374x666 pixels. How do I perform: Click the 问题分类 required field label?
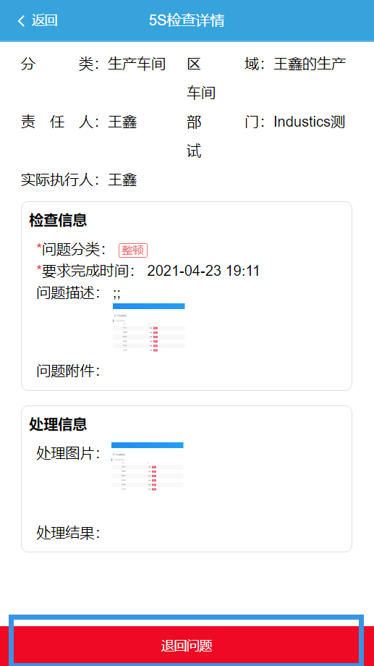[x=72, y=250]
